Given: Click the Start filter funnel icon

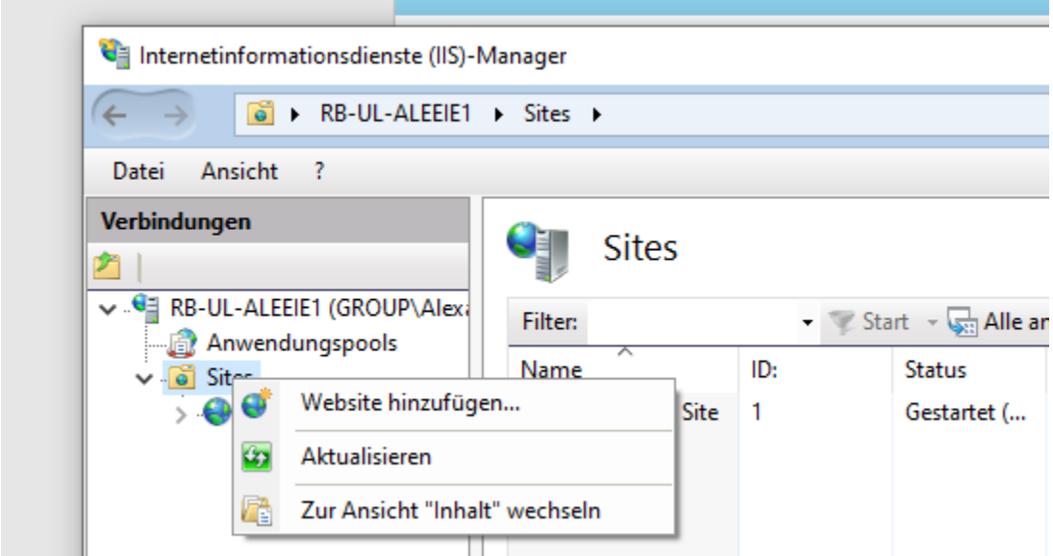Looking at the screenshot, I should point(840,322).
